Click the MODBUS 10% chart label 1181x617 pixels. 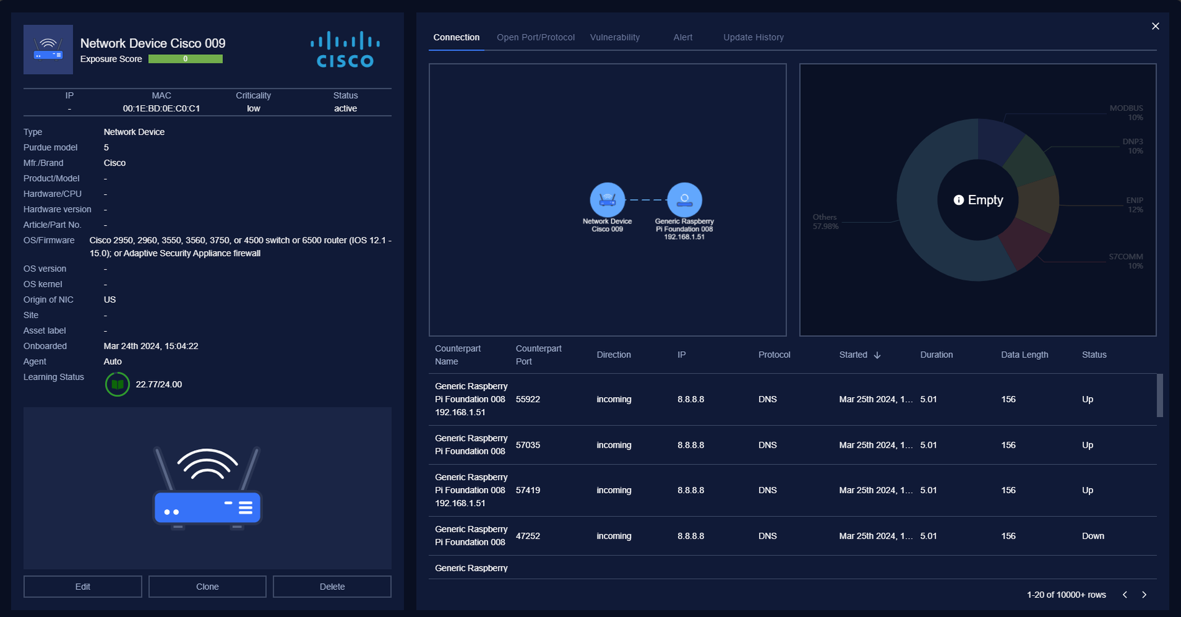coord(1126,113)
